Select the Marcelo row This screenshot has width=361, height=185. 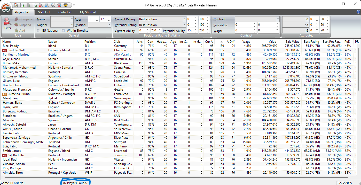pos(178,120)
